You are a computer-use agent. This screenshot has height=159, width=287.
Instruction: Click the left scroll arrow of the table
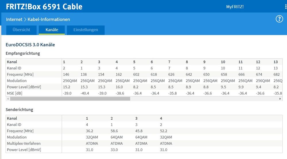(7, 99)
